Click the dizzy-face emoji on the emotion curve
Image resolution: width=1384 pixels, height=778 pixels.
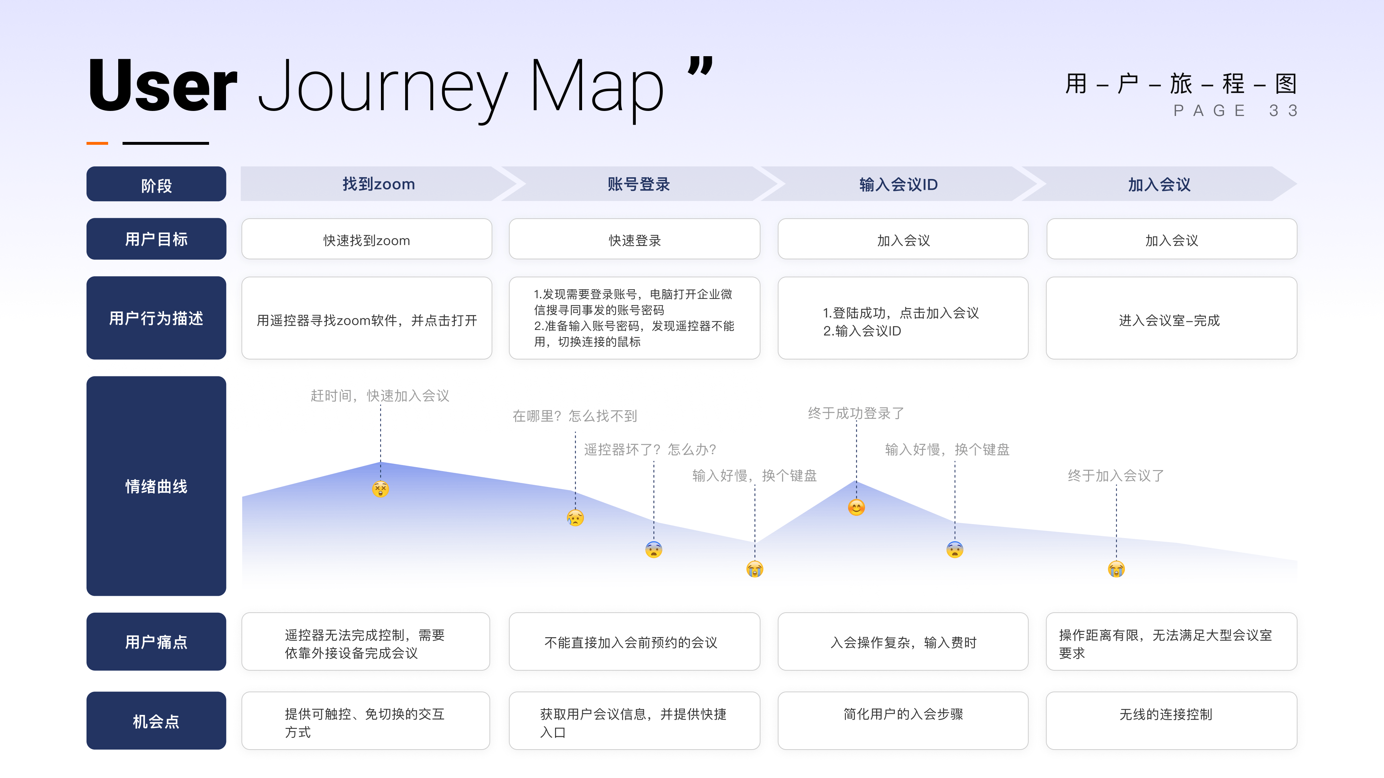pos(381,490)
